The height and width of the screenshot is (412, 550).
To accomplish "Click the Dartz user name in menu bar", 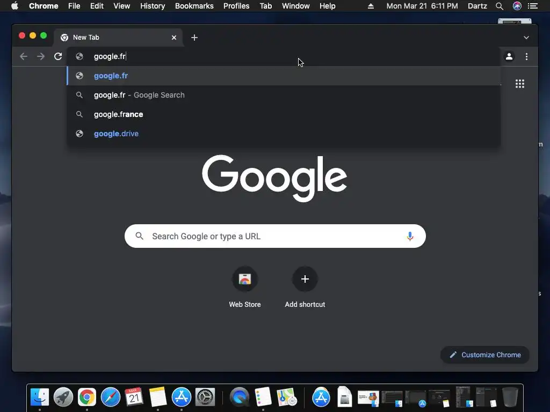I will [x=477, y=6].
